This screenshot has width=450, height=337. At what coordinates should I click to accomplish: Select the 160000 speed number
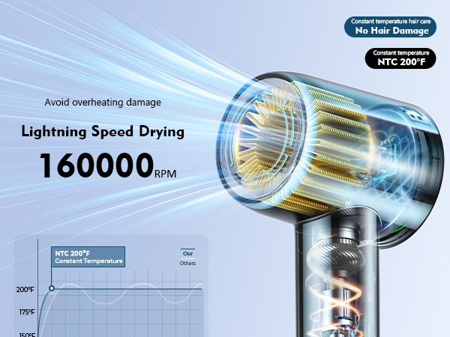[96, 165]
